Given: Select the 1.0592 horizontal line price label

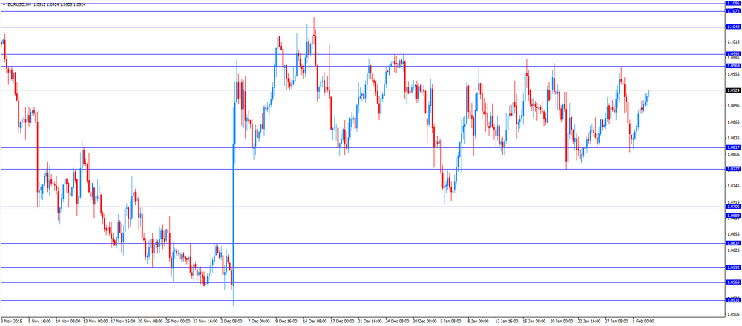Looking at the screenshot, I should pyautogui.click(x=732, y=267).
